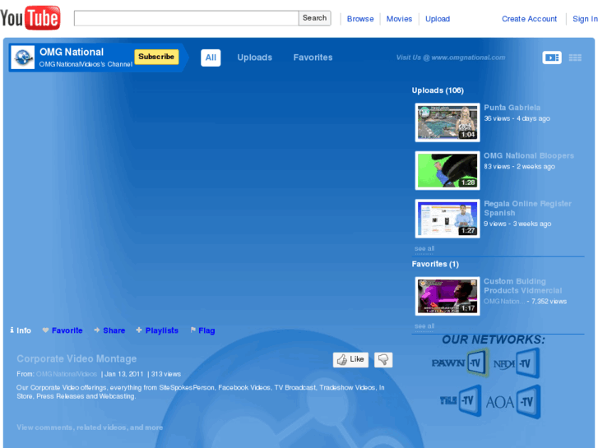Click the Regala Online Register Spanish title
Screen dimensions: 598x448
(527, 208)
